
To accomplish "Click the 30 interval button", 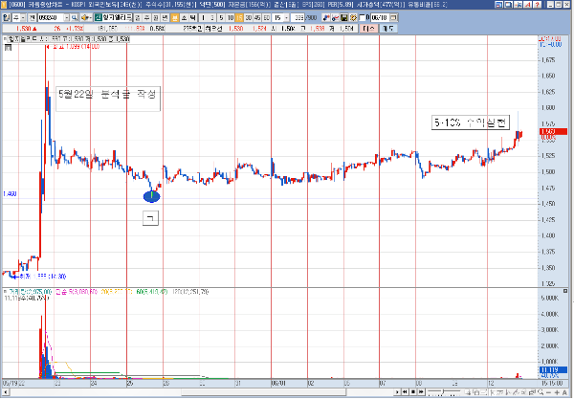I will tap(248, 17).
